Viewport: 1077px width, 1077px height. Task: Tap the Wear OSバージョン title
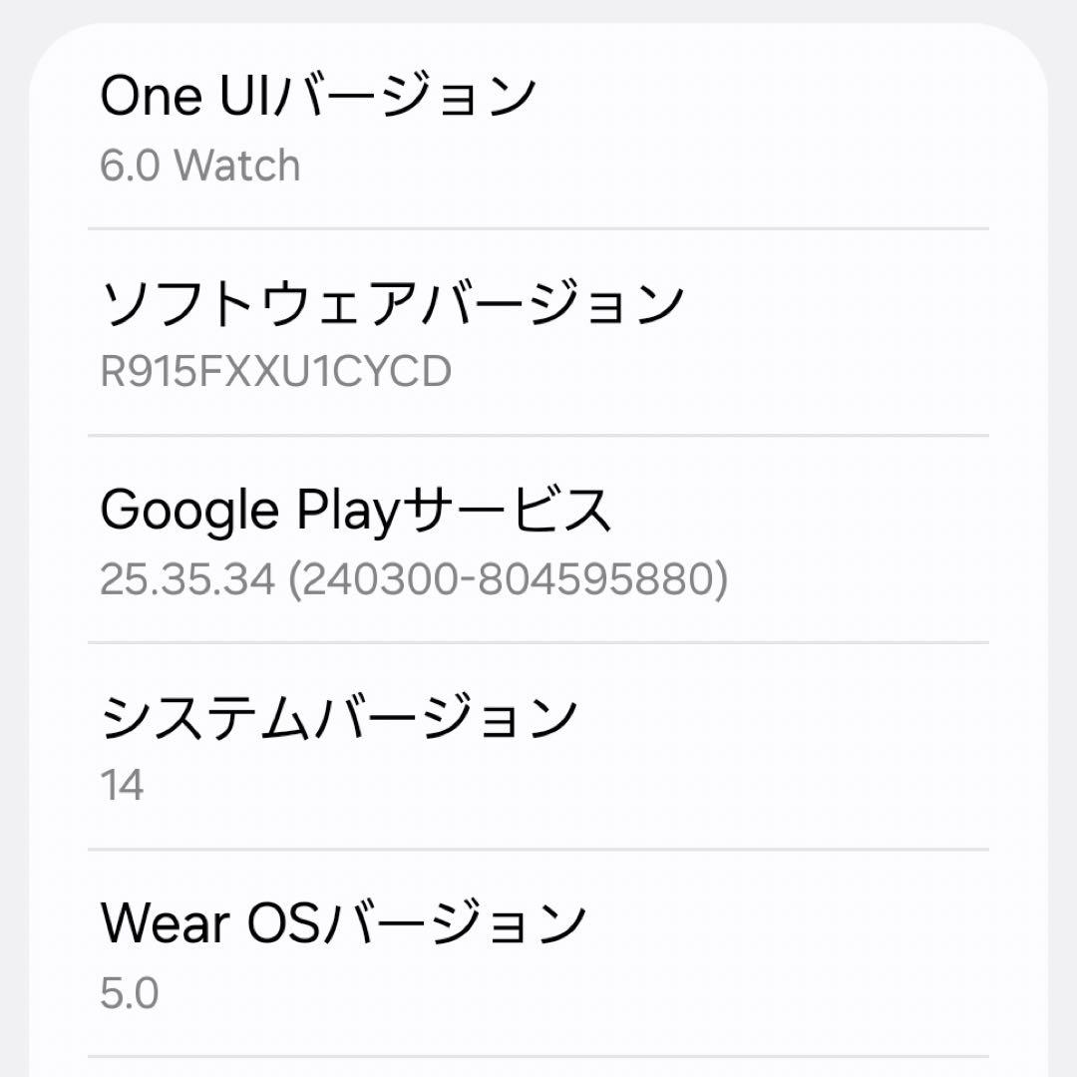pyautogui.click(x=343, y=924)
